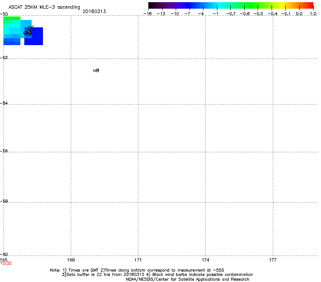This screenshot has width=321, height=282.
Task: Click the colorbar label -0.7
Action: [x=231, y=14]
